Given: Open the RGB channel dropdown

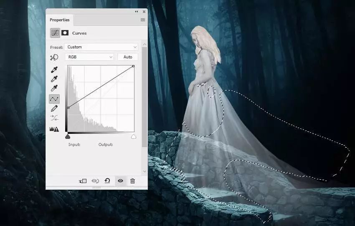Looking at the screenshot, I should [x=89, y=57].
